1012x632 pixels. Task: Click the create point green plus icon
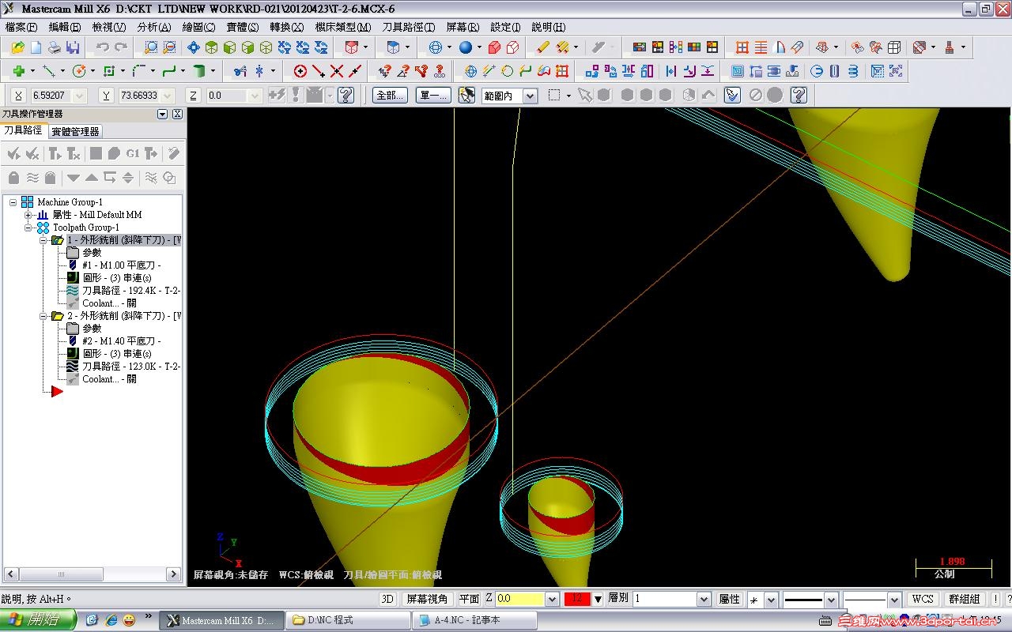(17, 71)
